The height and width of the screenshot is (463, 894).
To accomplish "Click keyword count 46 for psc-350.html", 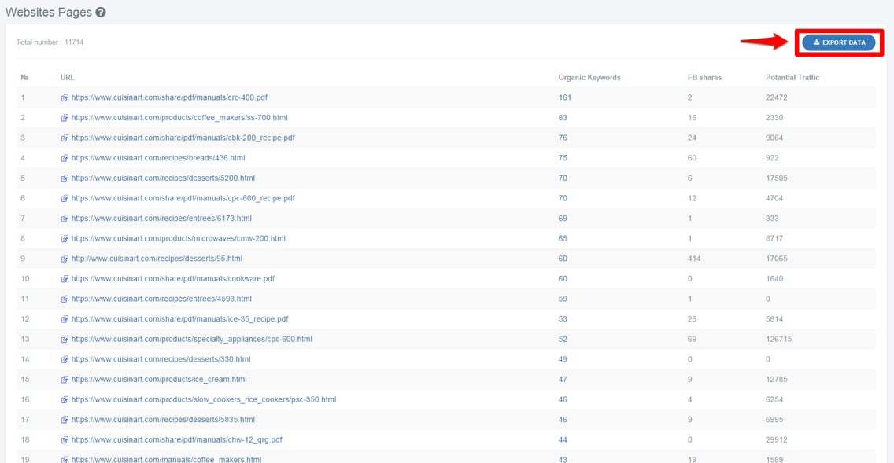I will coord(562,399).
